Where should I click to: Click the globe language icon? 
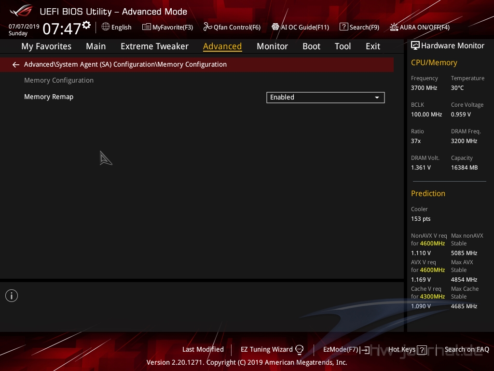[106, 27]
